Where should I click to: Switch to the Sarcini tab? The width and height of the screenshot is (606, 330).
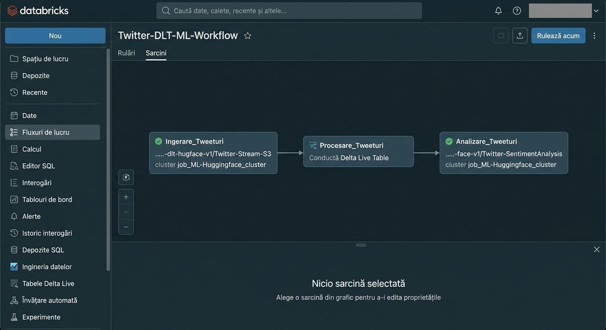click(156, 53)
